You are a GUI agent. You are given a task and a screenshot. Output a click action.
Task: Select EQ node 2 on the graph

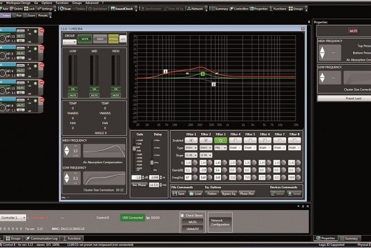click(213, 84)
